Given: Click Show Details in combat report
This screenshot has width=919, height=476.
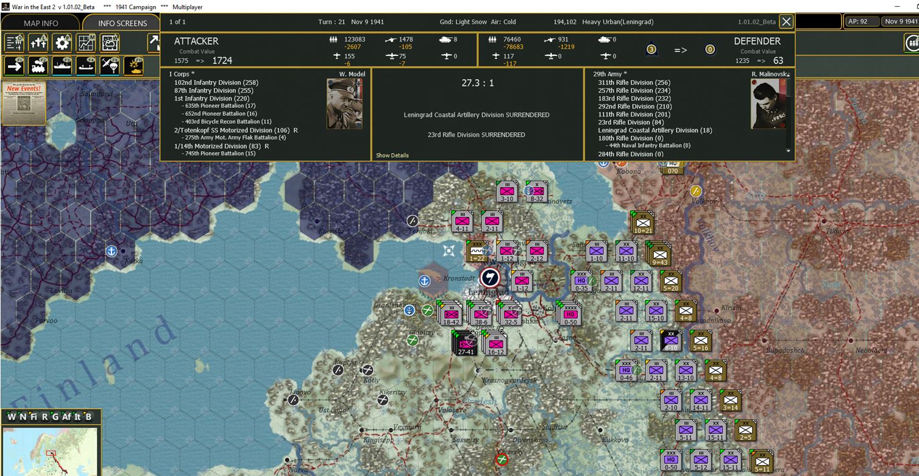Looking at the screenshot, I should pyautogui.click(x=392, y=155).
